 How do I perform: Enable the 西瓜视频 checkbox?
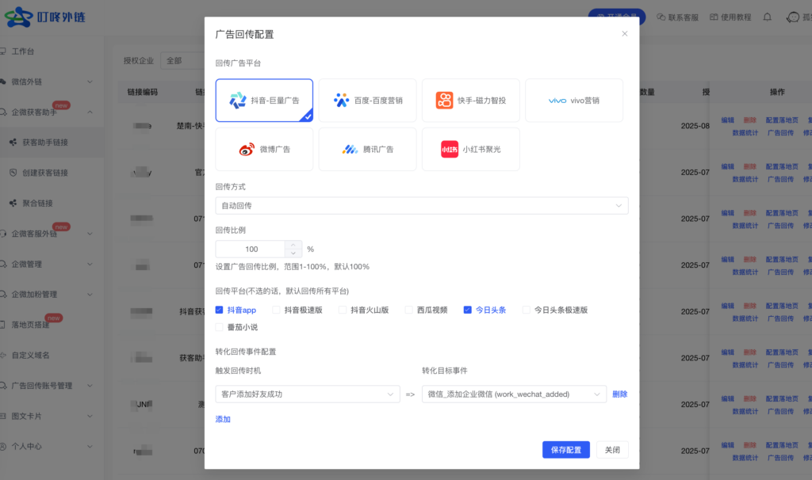click(x=409, y=310)
